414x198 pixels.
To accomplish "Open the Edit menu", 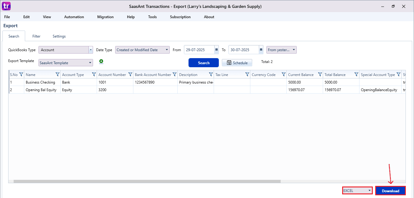I will coord(26,17).
